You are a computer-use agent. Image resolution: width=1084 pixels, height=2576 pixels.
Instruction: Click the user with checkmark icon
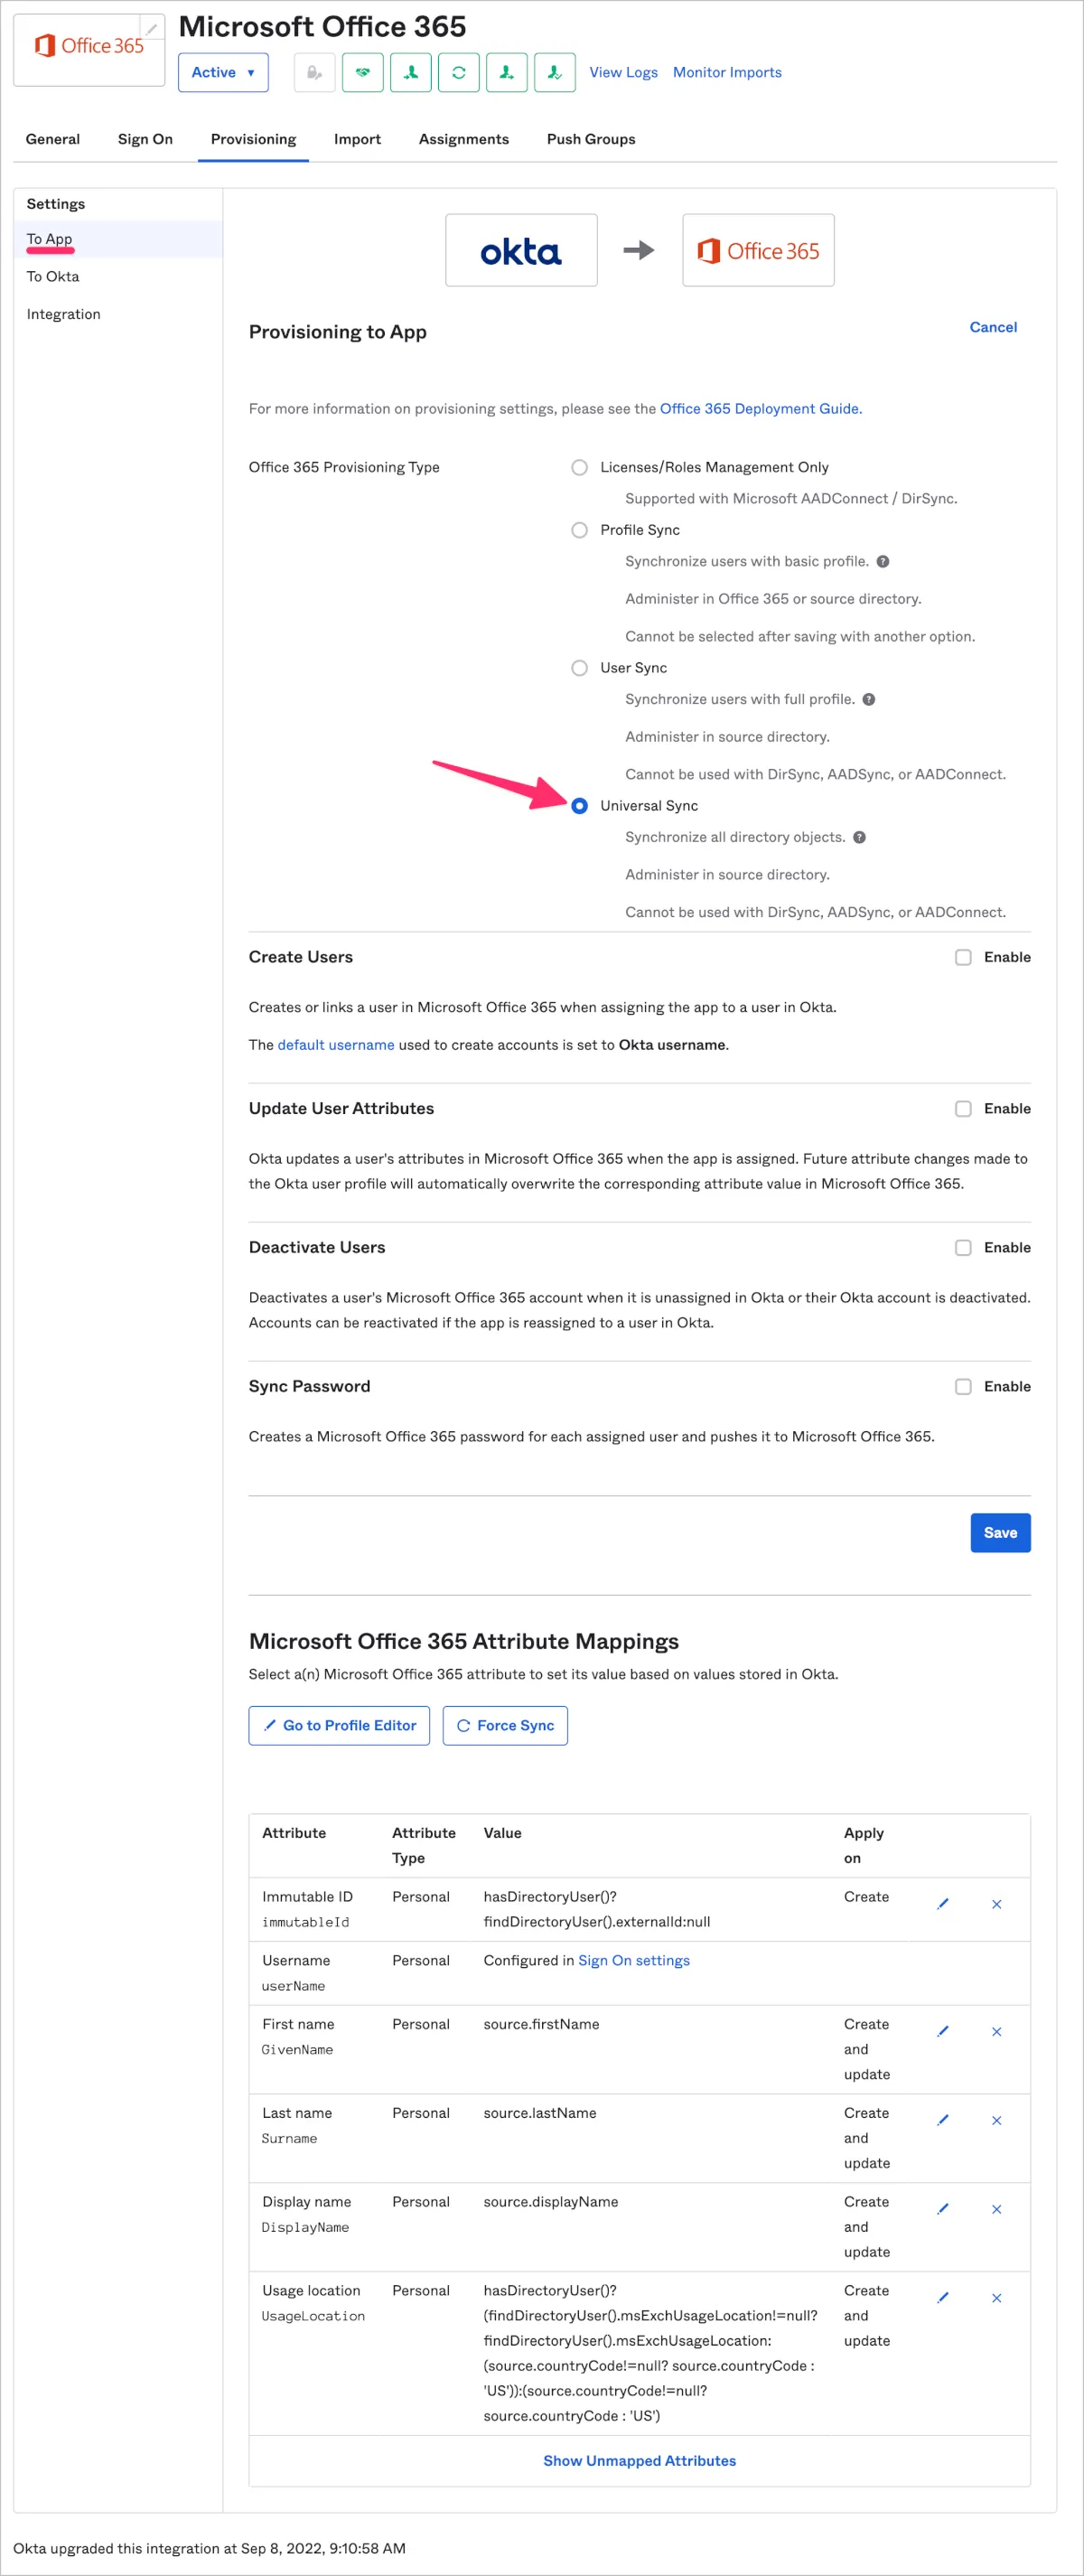click(x=555, y=73)
